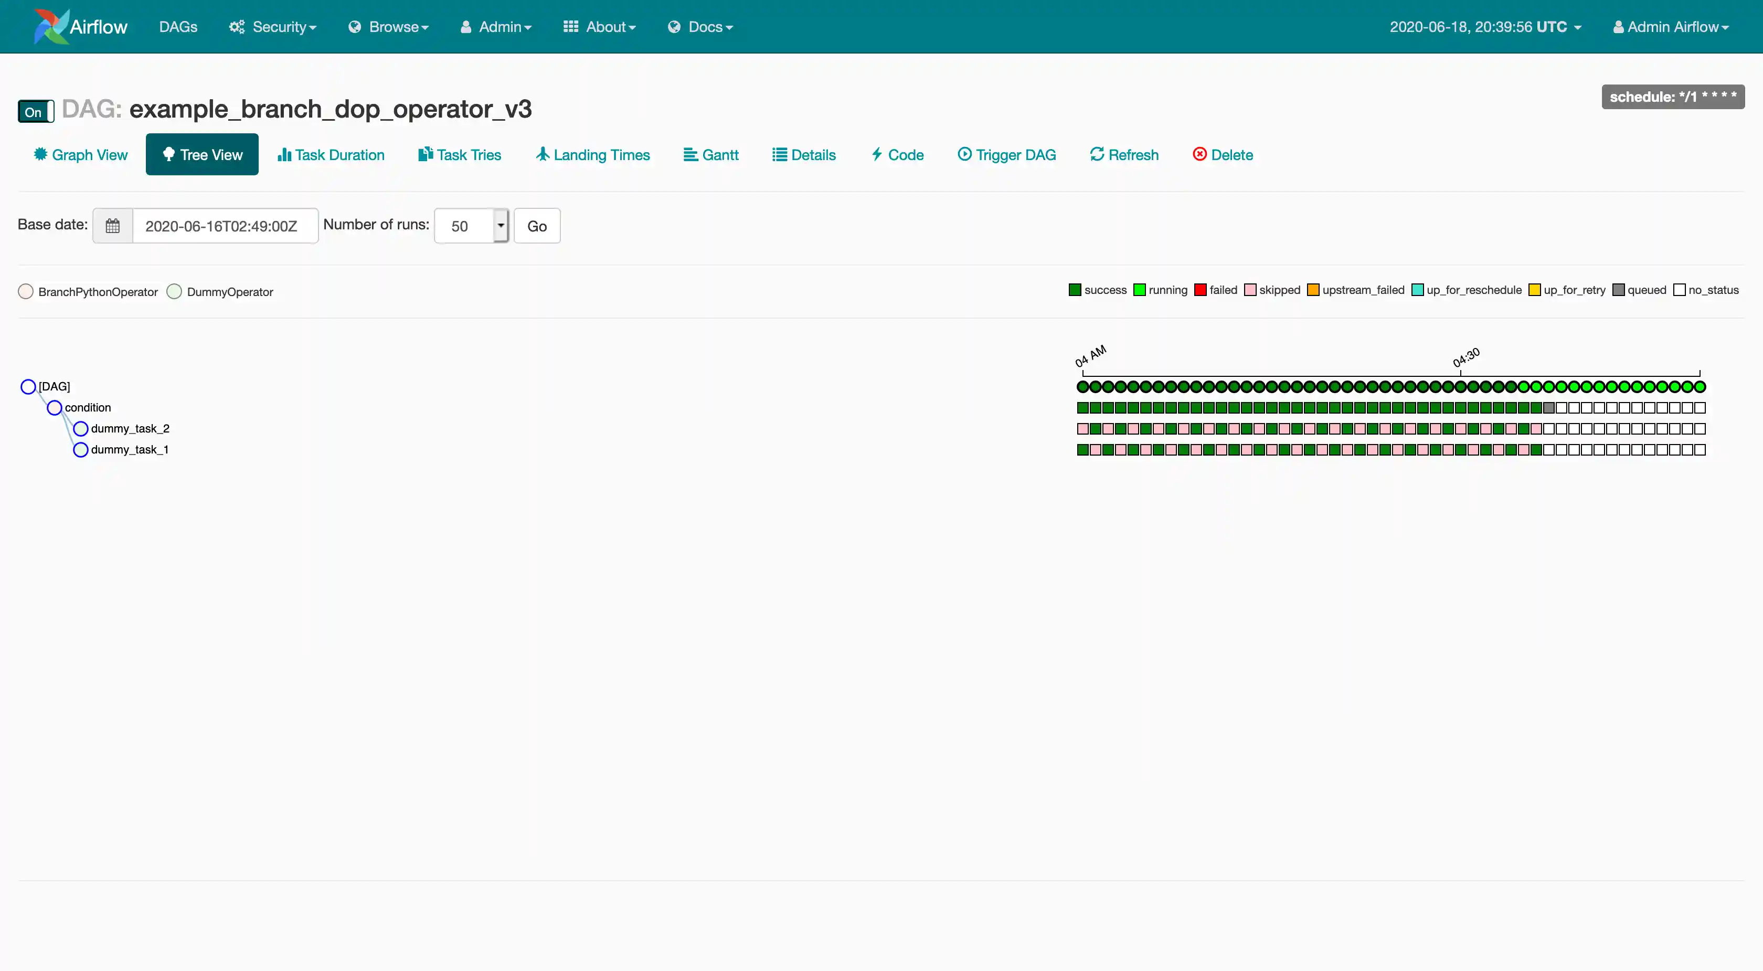Screen dimensions: 1763x971
Task: Click the red Delete X icon
Action: [1199, 154]
